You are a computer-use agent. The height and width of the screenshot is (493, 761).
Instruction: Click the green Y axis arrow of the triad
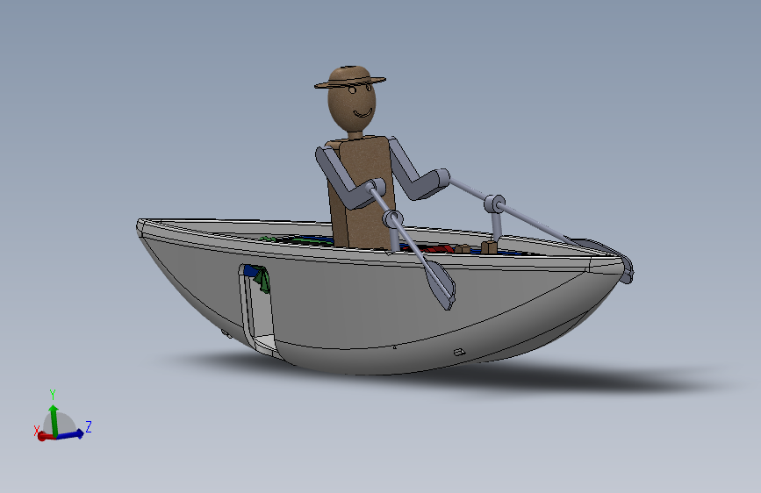pos(54,420)
